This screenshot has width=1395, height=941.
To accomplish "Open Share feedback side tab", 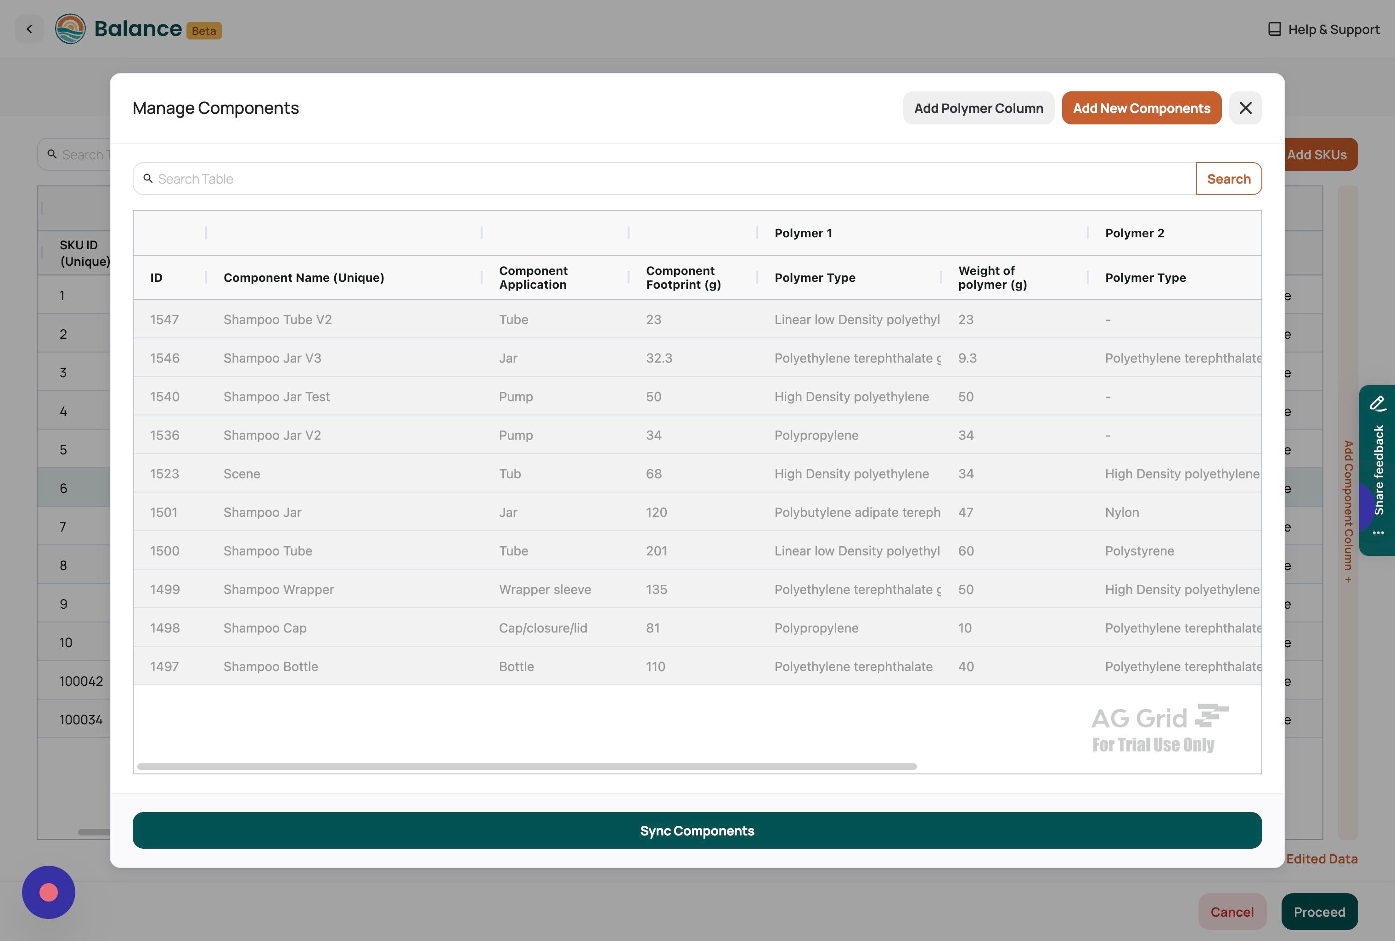I will point(1379,470).
